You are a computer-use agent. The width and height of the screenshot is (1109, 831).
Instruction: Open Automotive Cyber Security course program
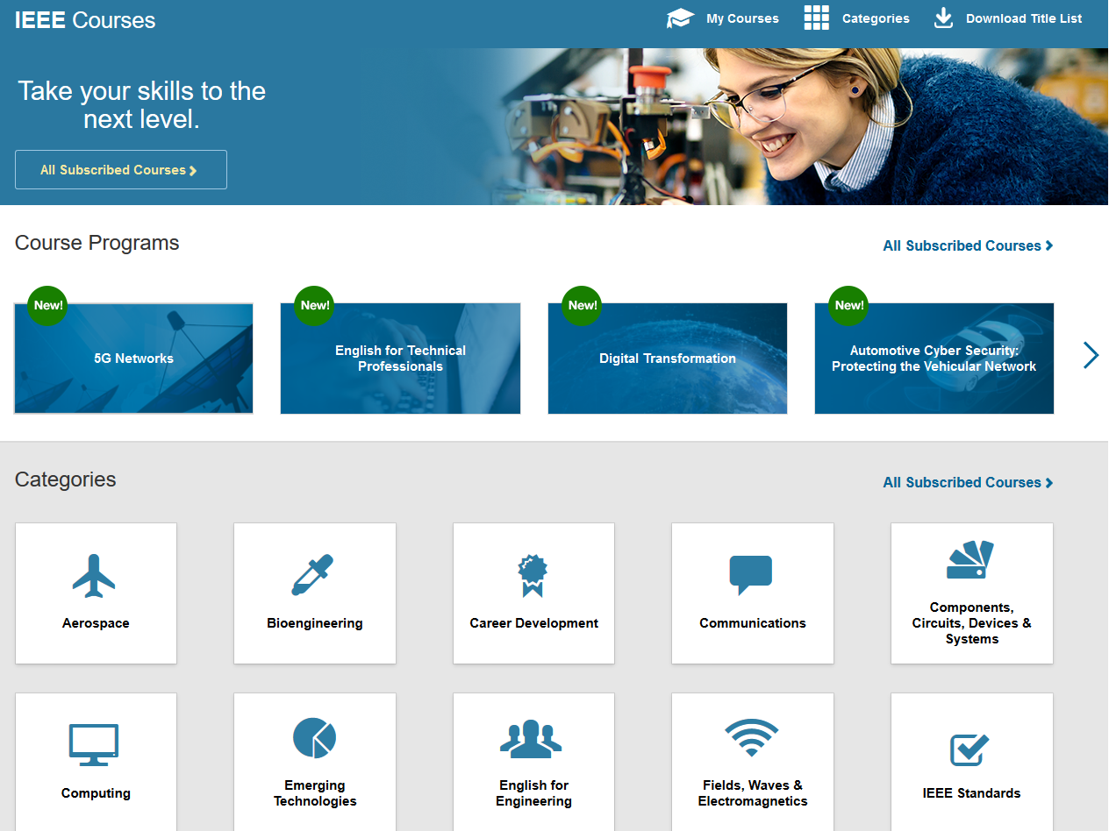pos(934,359)
